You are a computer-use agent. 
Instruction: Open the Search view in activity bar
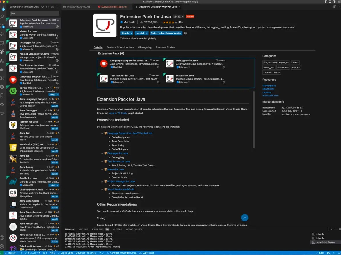pyautogui.click(x=3, y=17)
